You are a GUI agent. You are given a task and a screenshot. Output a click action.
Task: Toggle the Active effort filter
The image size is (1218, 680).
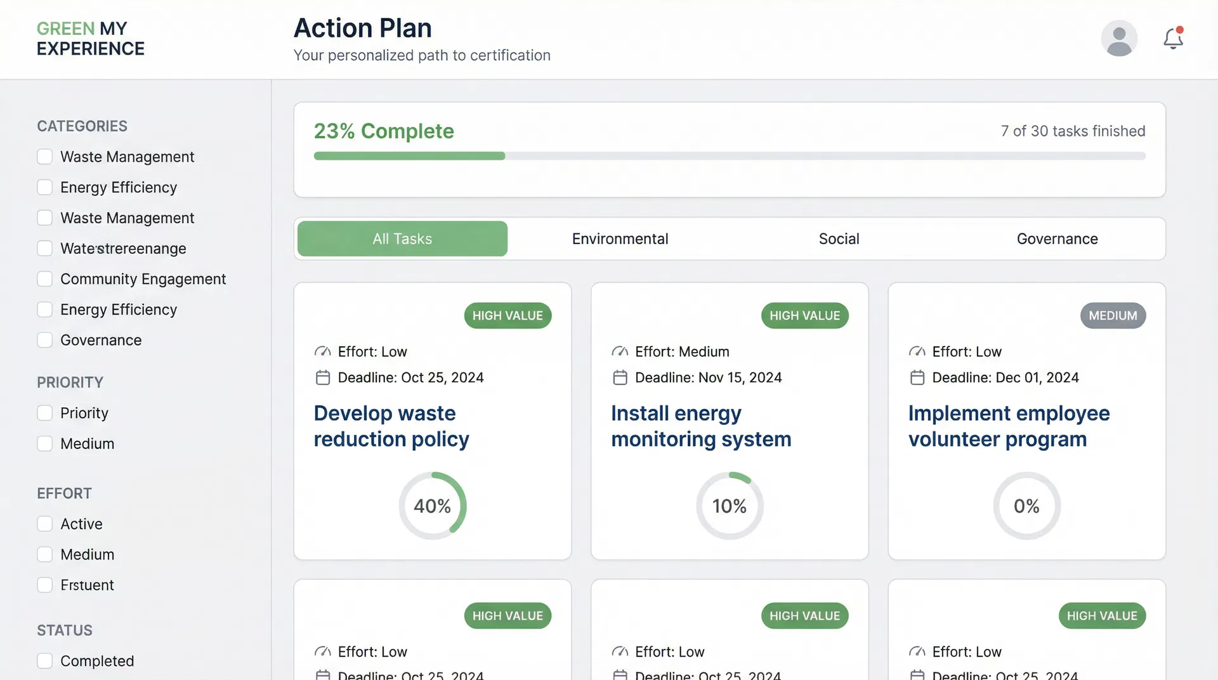(x=44, y=523)
